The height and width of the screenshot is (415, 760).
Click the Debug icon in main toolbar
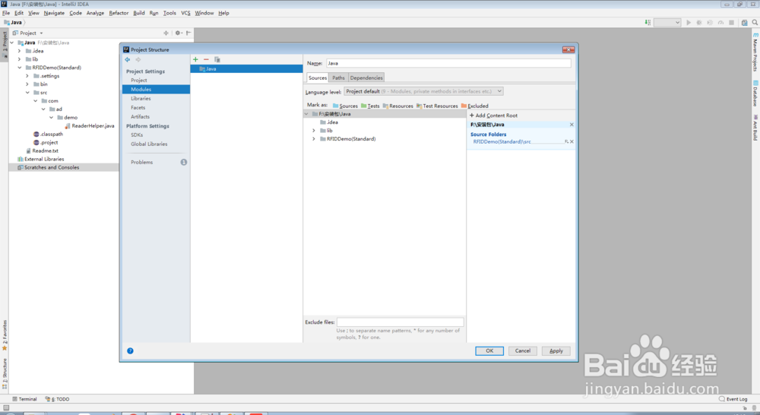699,22
